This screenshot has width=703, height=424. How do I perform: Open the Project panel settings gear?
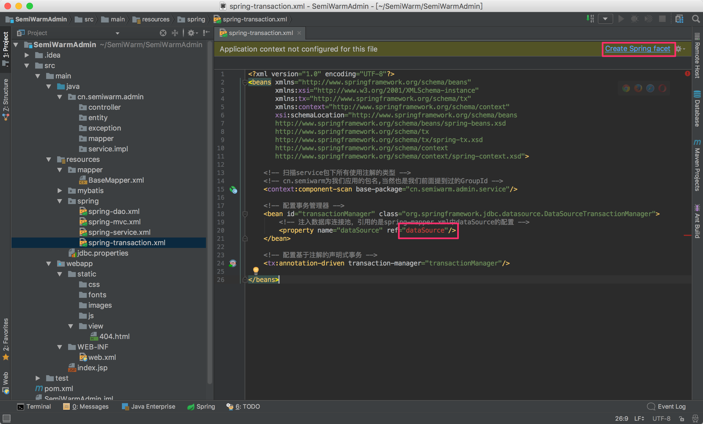point(193,33)
